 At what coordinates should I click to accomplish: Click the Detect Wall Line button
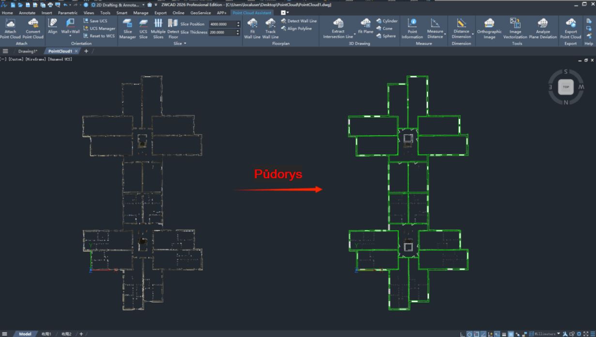(x=299, y=21)
